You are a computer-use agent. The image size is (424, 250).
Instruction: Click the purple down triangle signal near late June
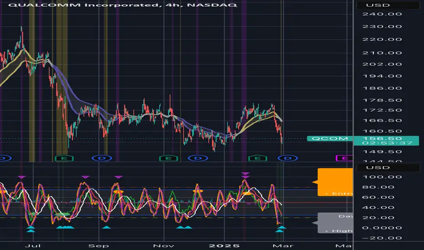pyautogui.click(x=22, y=177)
